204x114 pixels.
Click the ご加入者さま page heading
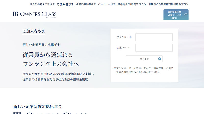[34, 31]
